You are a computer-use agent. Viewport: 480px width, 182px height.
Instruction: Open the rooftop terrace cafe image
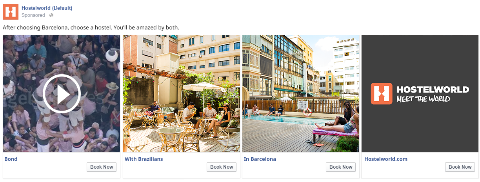(x=182, y=94)
